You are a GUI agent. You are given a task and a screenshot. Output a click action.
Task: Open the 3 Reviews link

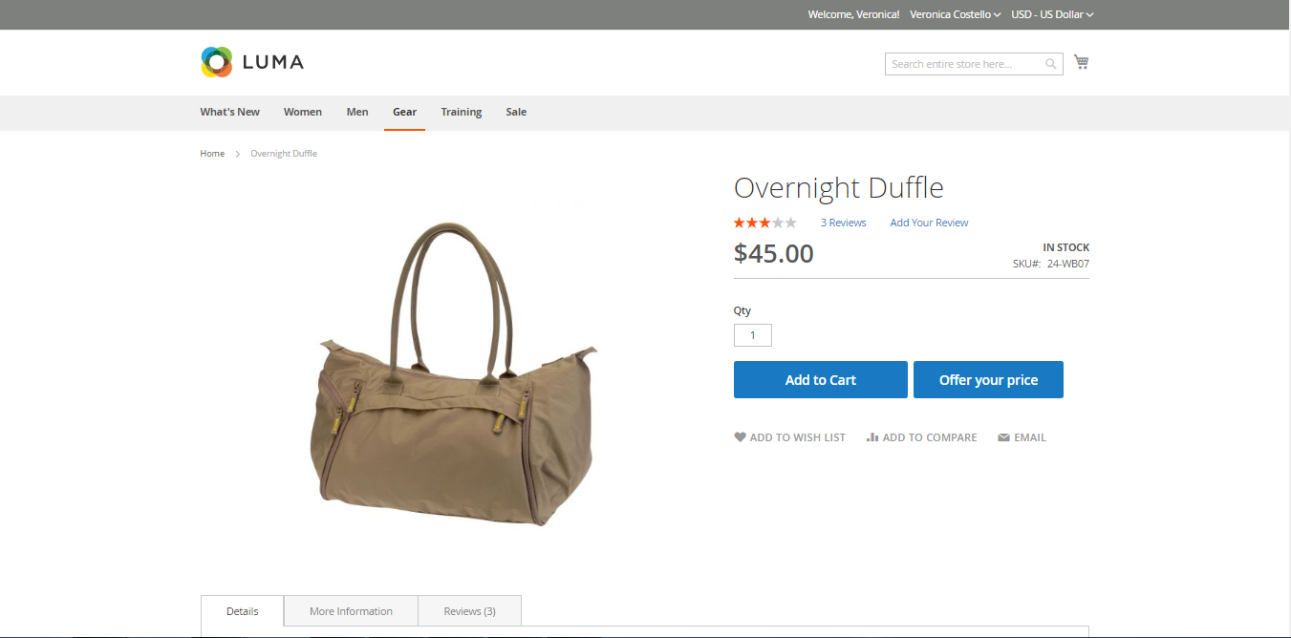pos(844,223)
